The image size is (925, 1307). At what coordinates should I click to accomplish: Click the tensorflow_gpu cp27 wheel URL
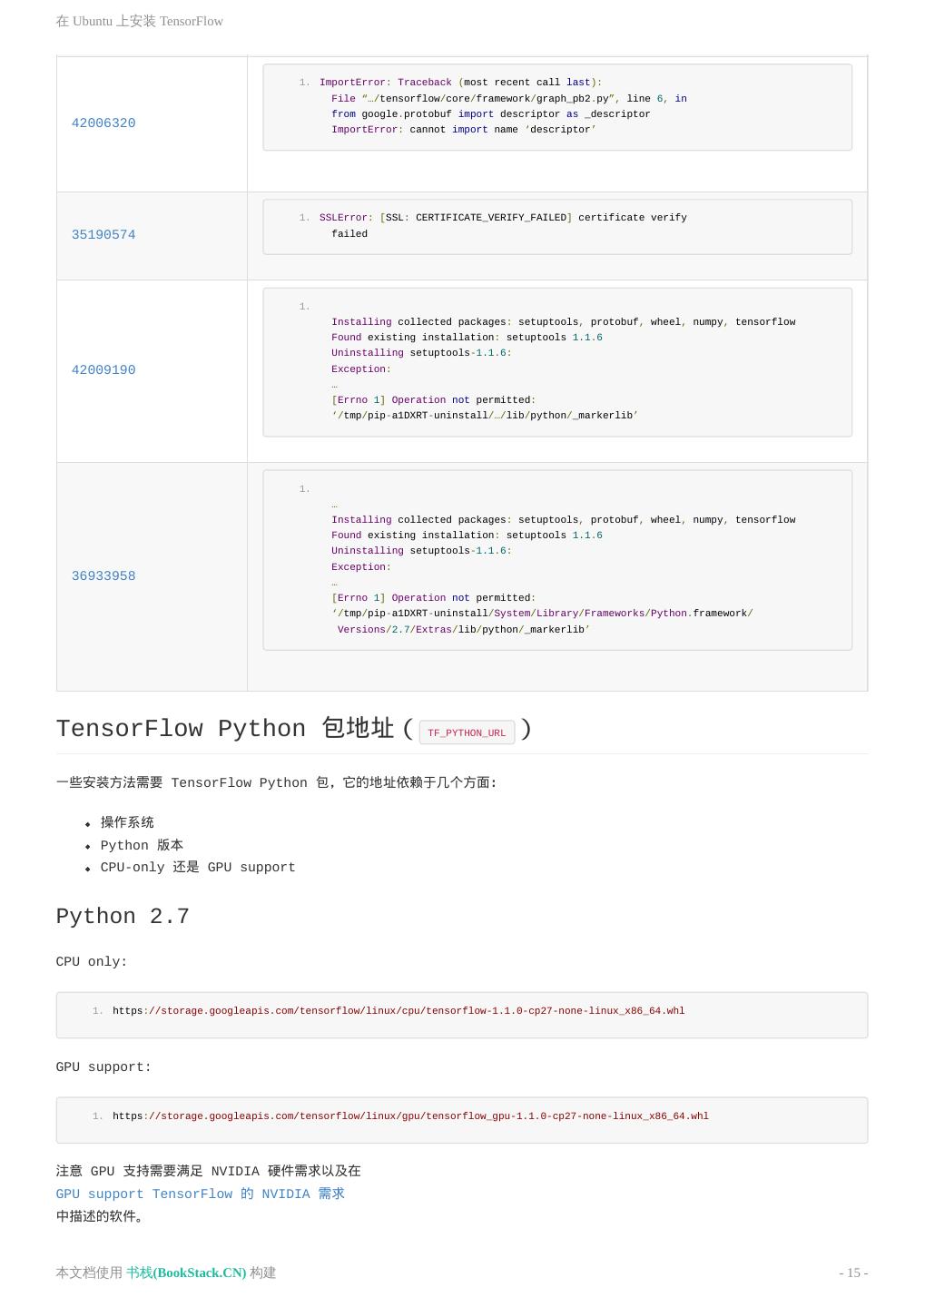click(410, 1116)
